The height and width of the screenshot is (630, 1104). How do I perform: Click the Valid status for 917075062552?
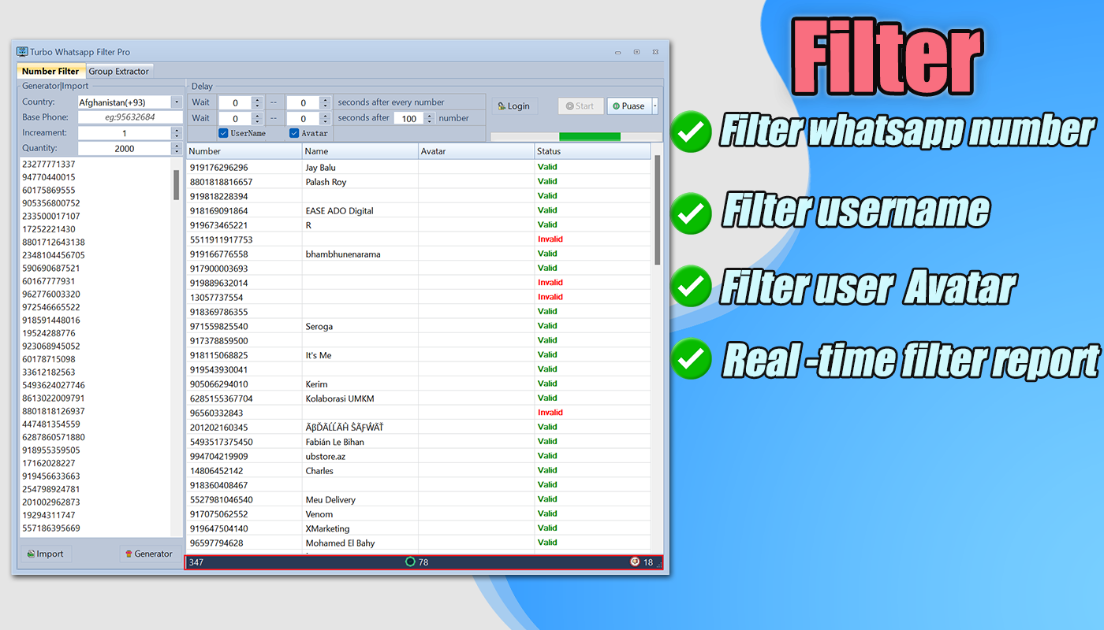coord(547,514)
